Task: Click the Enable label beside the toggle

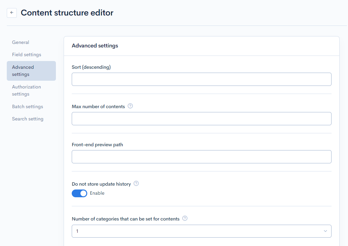Action: click(x=97, y=193)
